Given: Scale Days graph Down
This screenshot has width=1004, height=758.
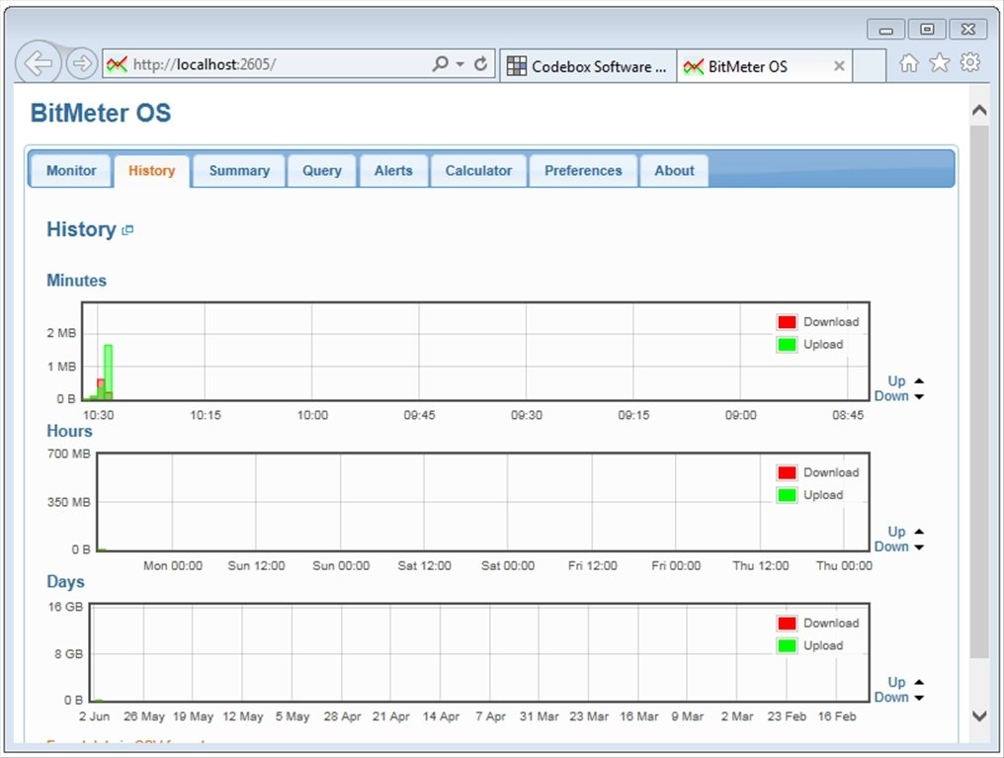Looking at the screenshot, I should tap(891, 697).
